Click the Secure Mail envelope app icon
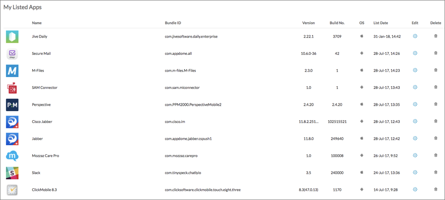 point(12,54)
